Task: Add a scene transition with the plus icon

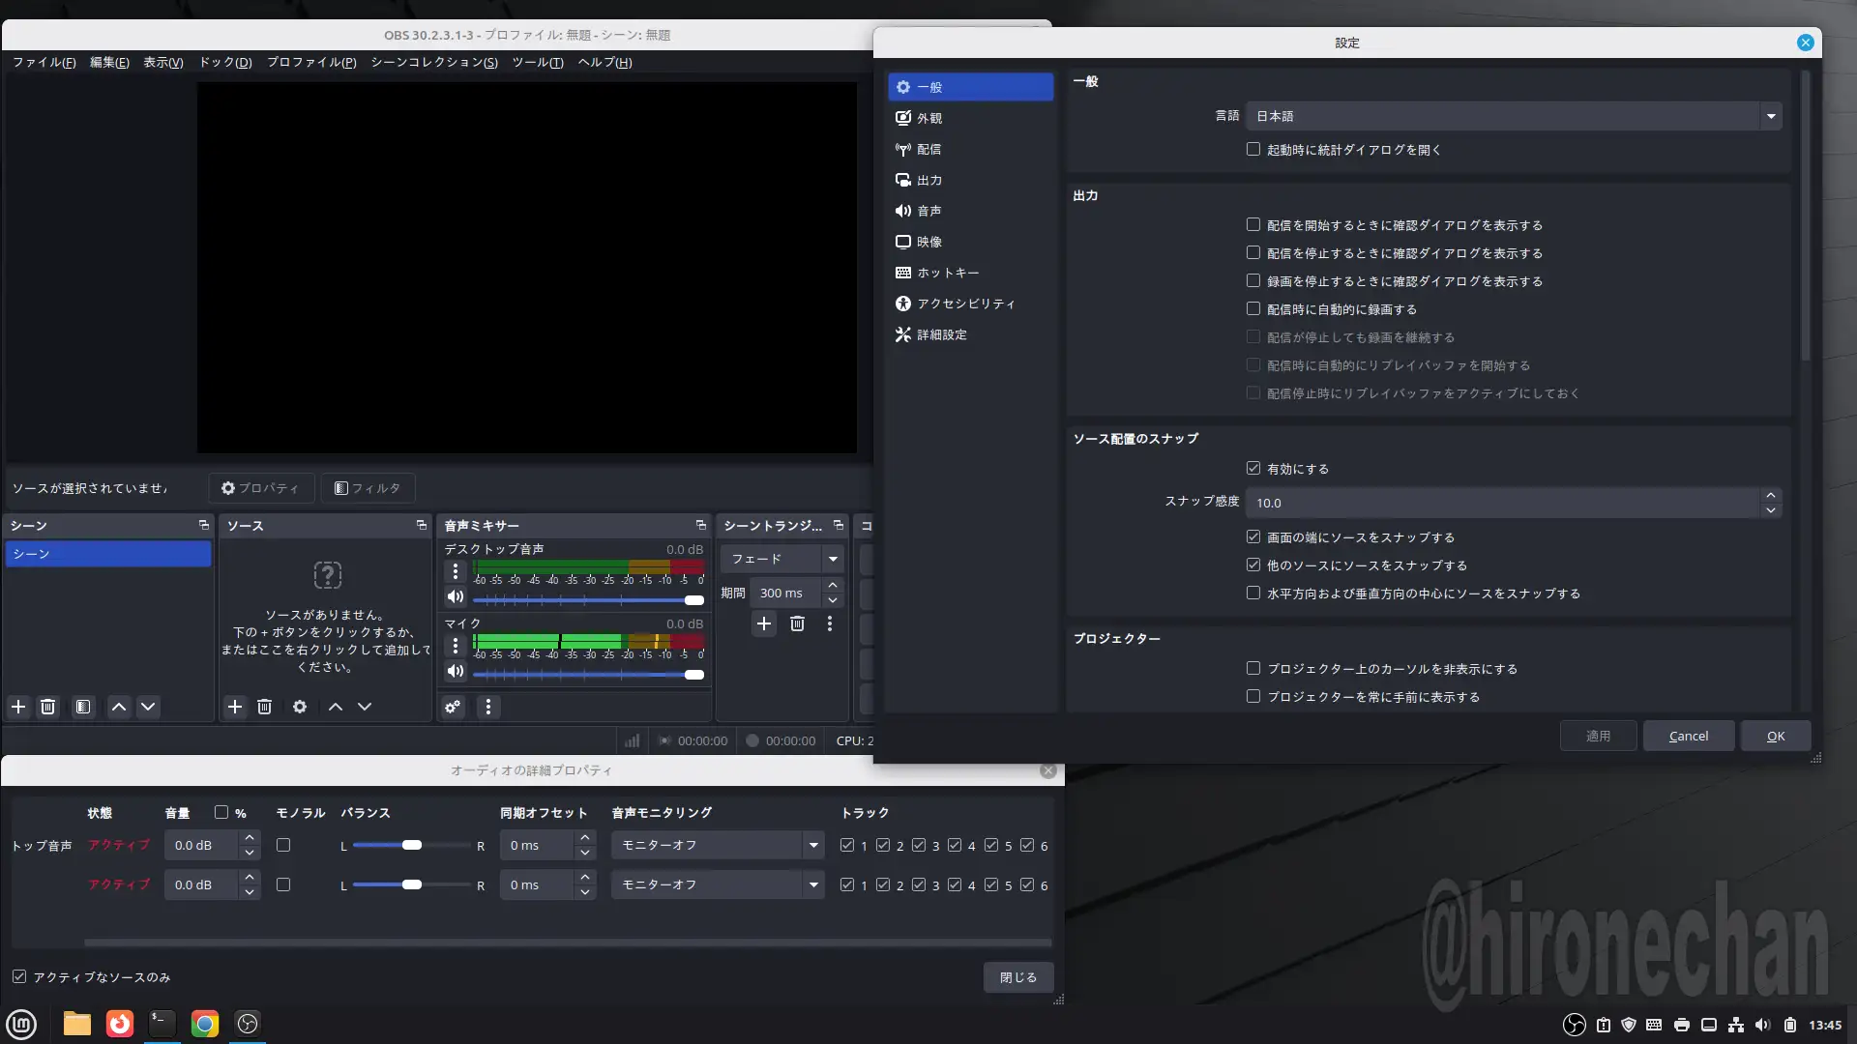Action: pyautogui.click(x=764, y=623)
